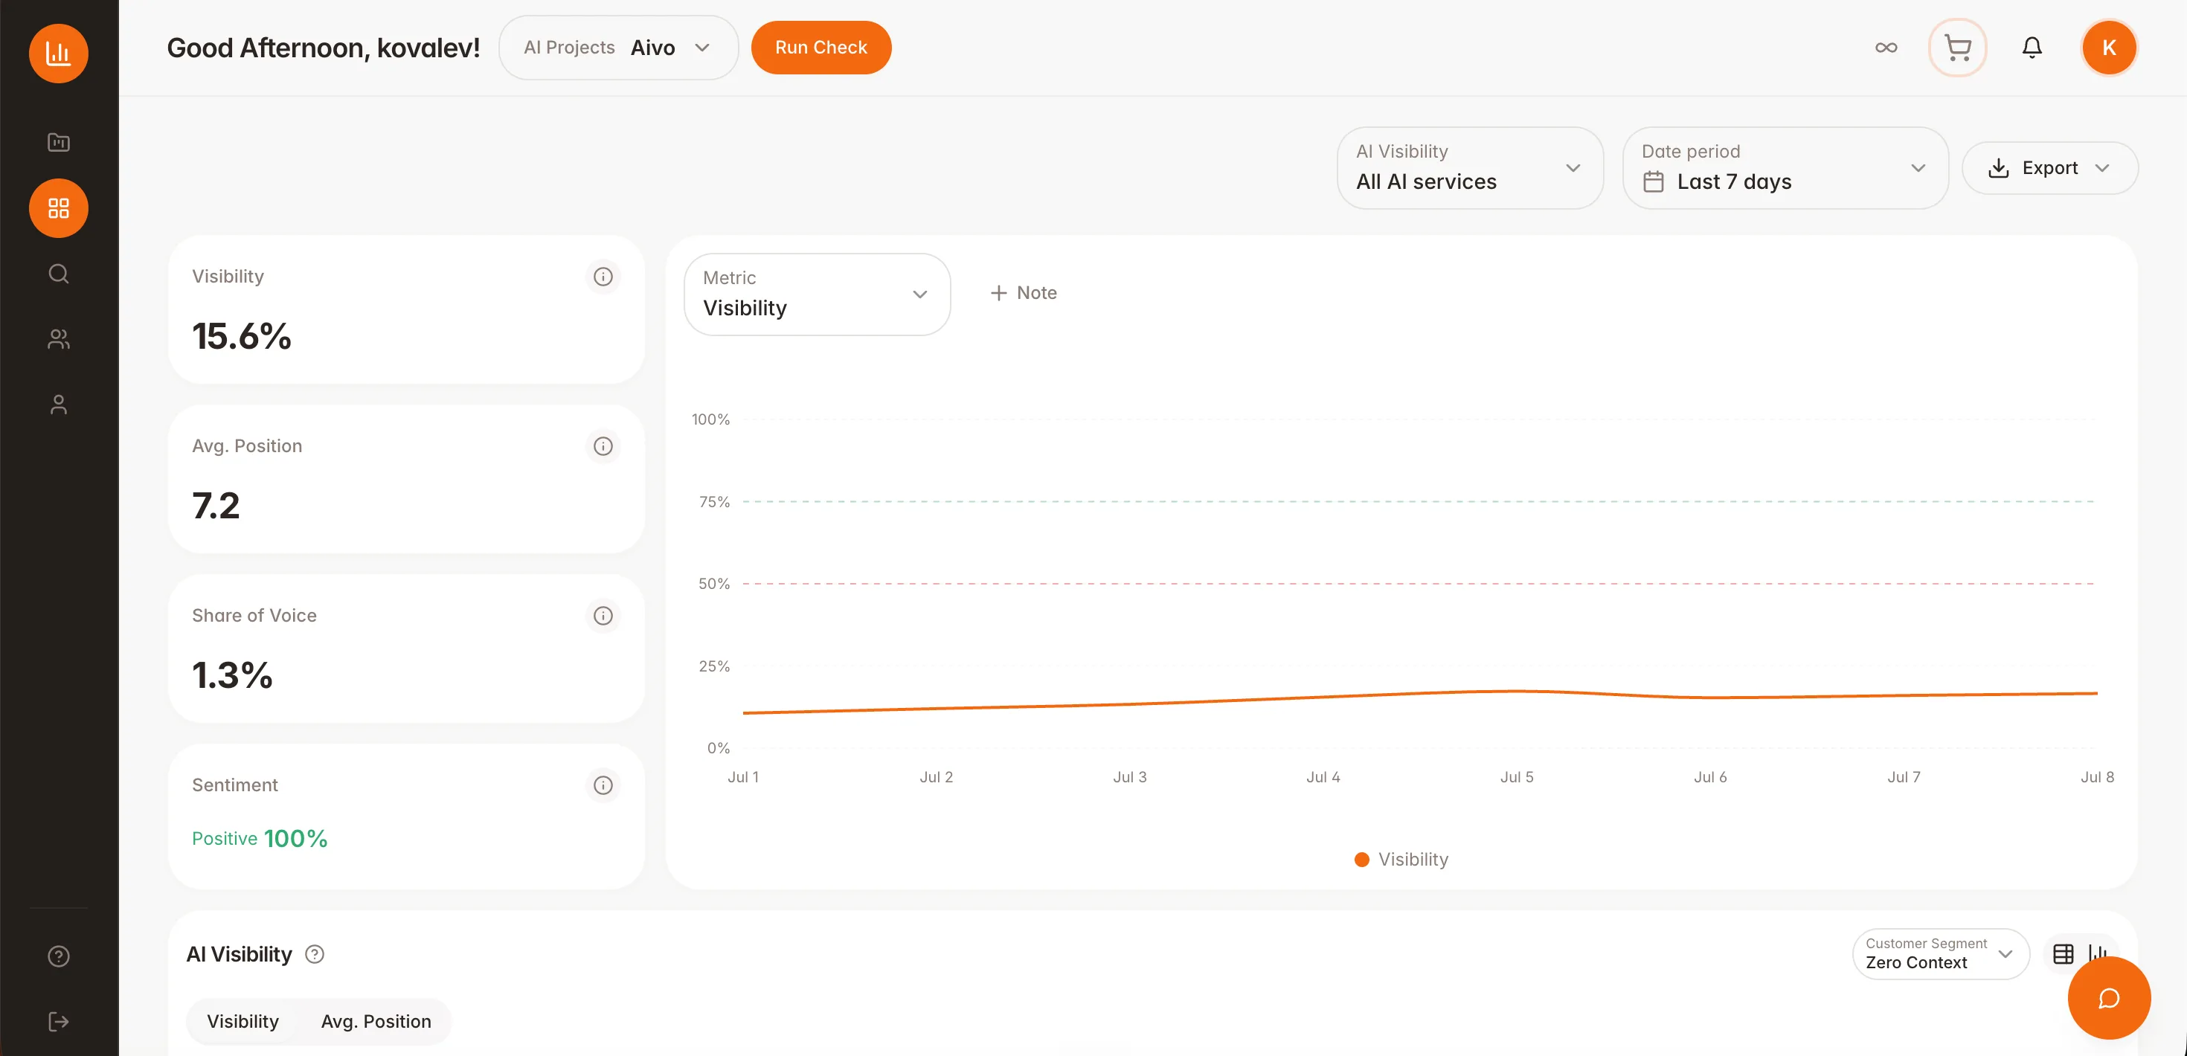This screenshot has height=1056, width=2187.
Task: Expand the Export dropdown
Action: pyautogui.click(x=2049, y=167)
